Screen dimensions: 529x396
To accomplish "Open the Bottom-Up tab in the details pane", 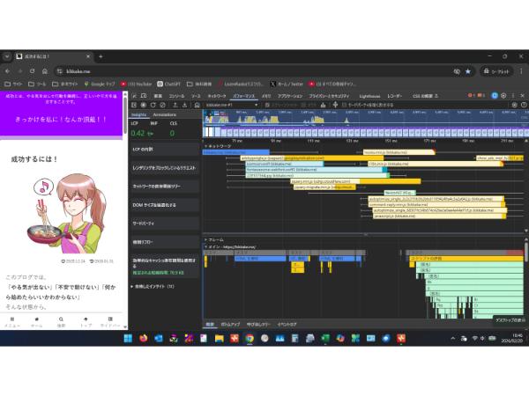I will click(x=230, y=324).
